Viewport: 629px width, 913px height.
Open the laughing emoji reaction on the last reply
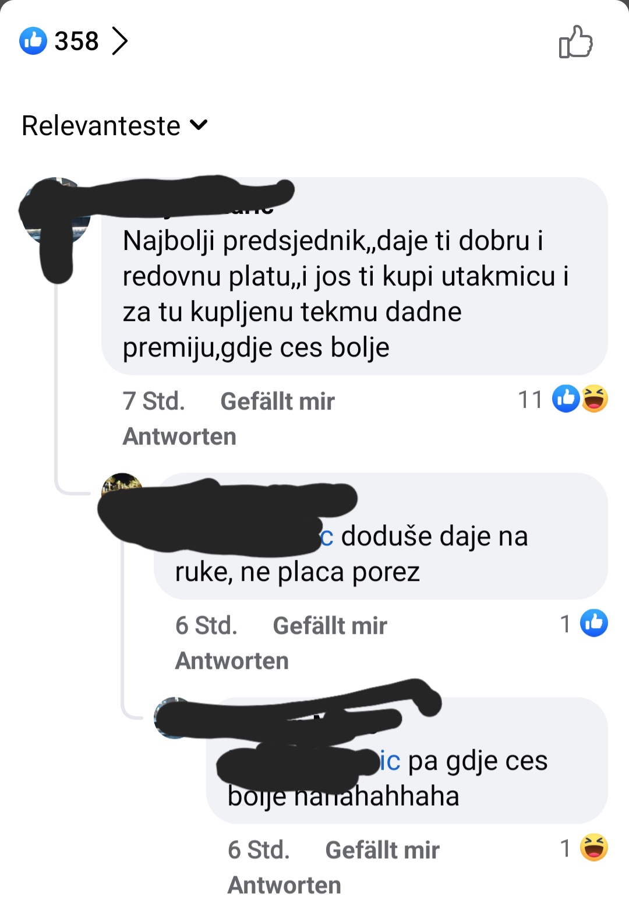tap(594, 848)
